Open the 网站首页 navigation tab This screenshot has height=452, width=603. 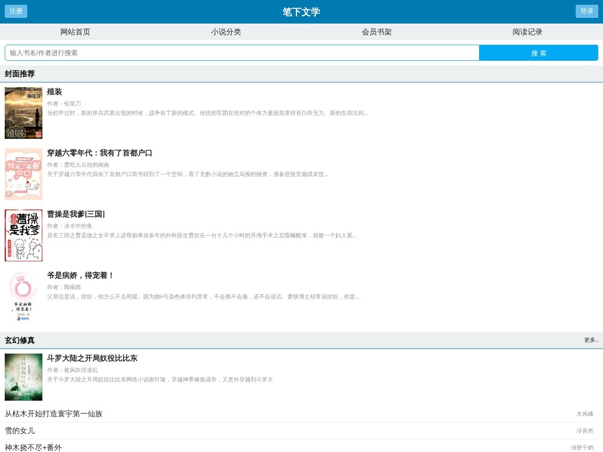pos(75,32)
